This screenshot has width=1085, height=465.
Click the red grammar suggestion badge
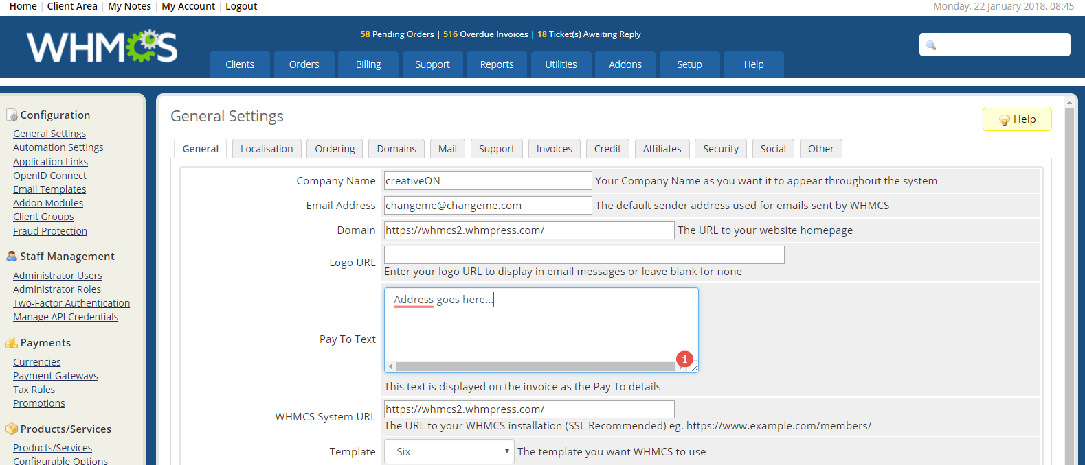(x=684, y=359)
